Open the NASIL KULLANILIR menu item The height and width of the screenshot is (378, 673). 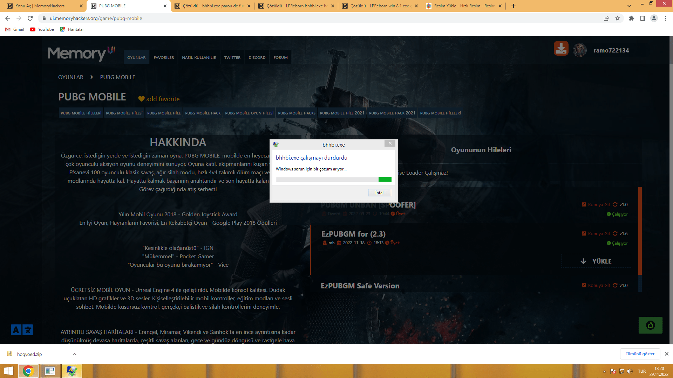click(x=199, y=57)
